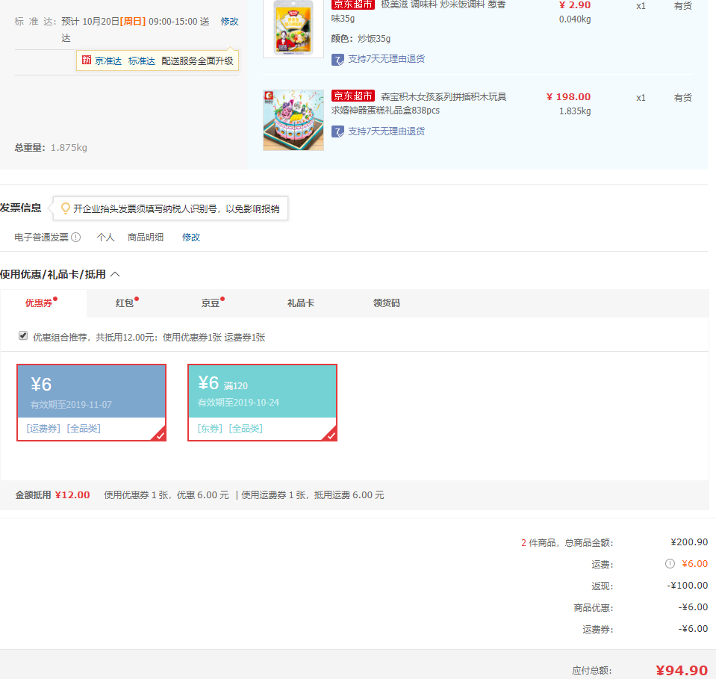
Task: Click the 总重量 1.875kg text
Action: coord(51,148)
